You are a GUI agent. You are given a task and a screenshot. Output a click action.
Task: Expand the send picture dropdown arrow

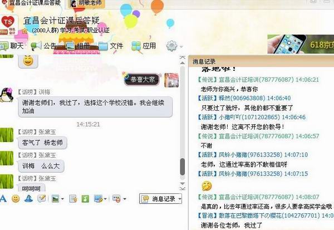click(62, 199)
